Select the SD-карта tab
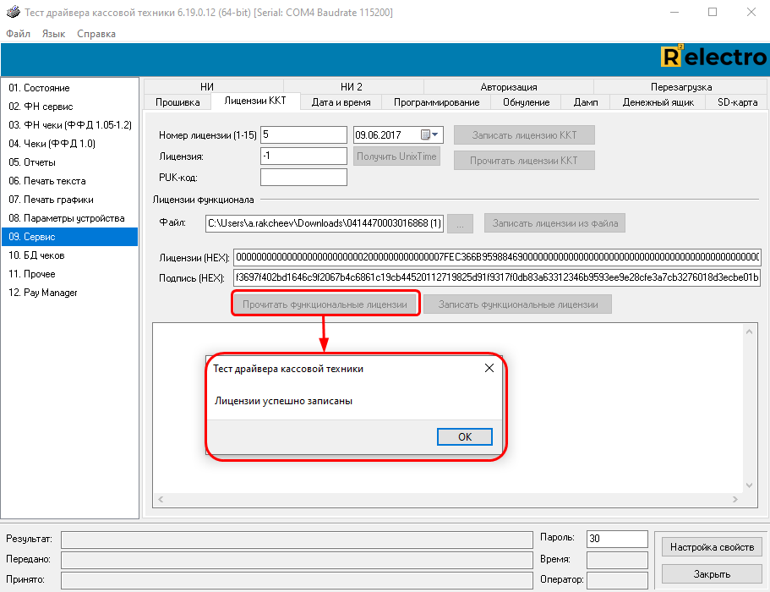770x592 pixels. click(737, 102)
